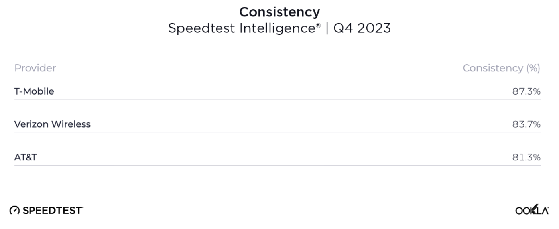
Task: Select the Verizon Wireless provider name
Action: pyautogui.click(x=52, y=124)
